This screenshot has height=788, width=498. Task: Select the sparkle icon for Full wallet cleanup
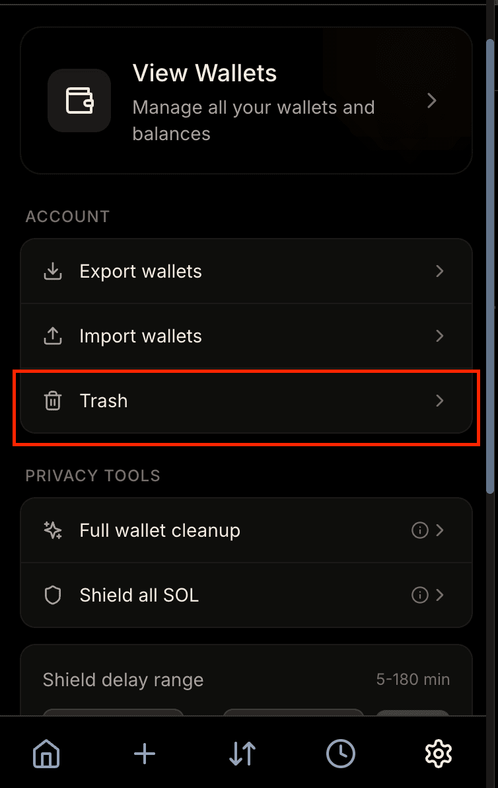(x=53, y=530)
